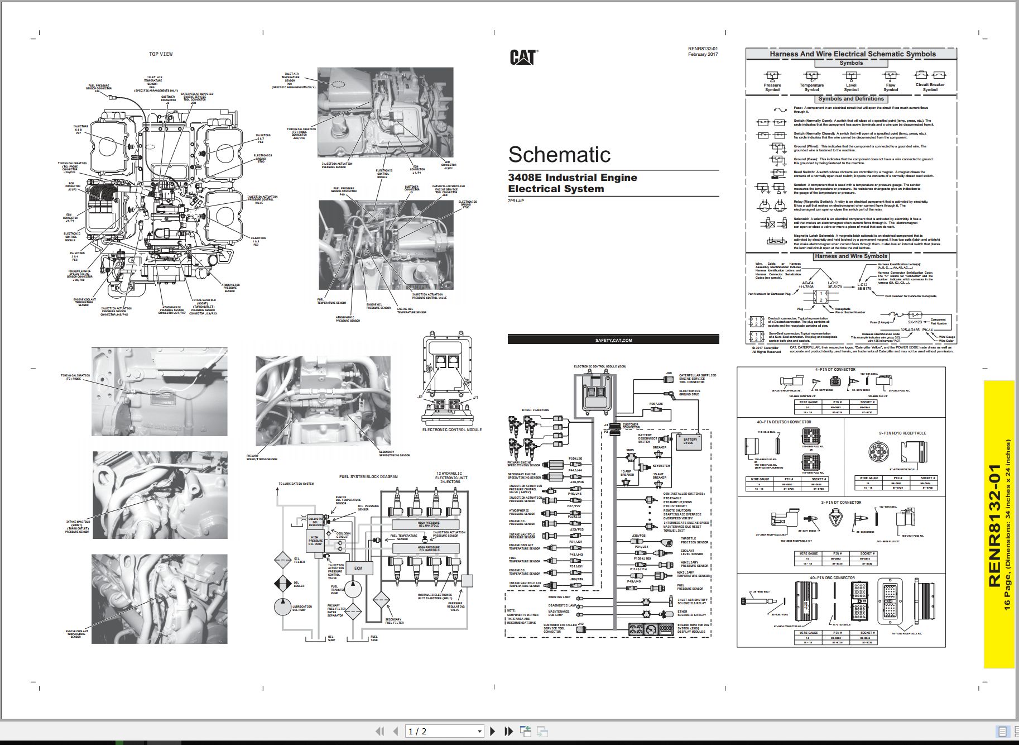Click the Harness and Wire Symbols heading

pos(850,256)
